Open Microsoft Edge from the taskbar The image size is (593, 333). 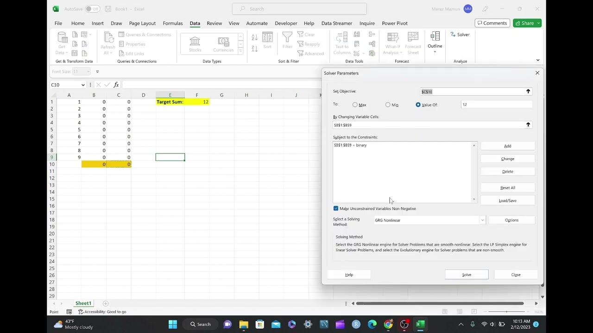(x=372, y=324)
